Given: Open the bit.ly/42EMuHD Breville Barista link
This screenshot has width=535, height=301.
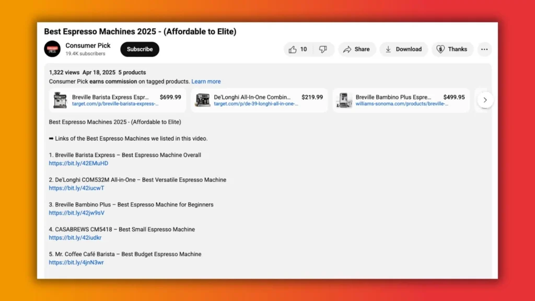Looking at the screenshot, I should [x=78, y=164].
